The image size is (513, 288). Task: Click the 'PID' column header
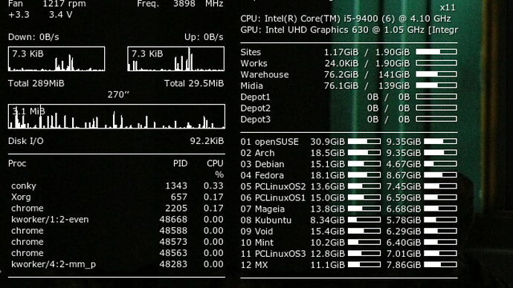coord(180,163)
